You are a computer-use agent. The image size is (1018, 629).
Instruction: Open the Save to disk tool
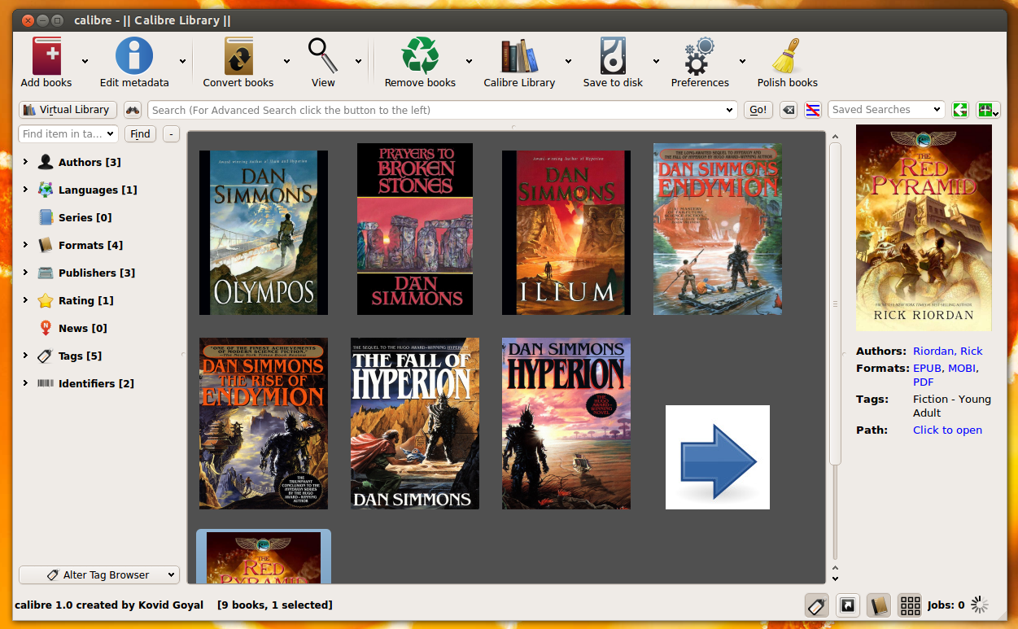(613, 56)
